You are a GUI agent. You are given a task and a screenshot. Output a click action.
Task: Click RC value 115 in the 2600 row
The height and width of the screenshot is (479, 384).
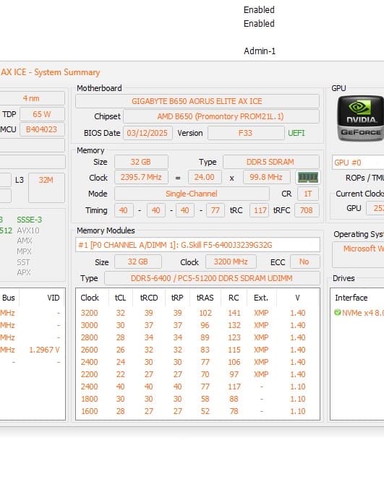(234, 350)
